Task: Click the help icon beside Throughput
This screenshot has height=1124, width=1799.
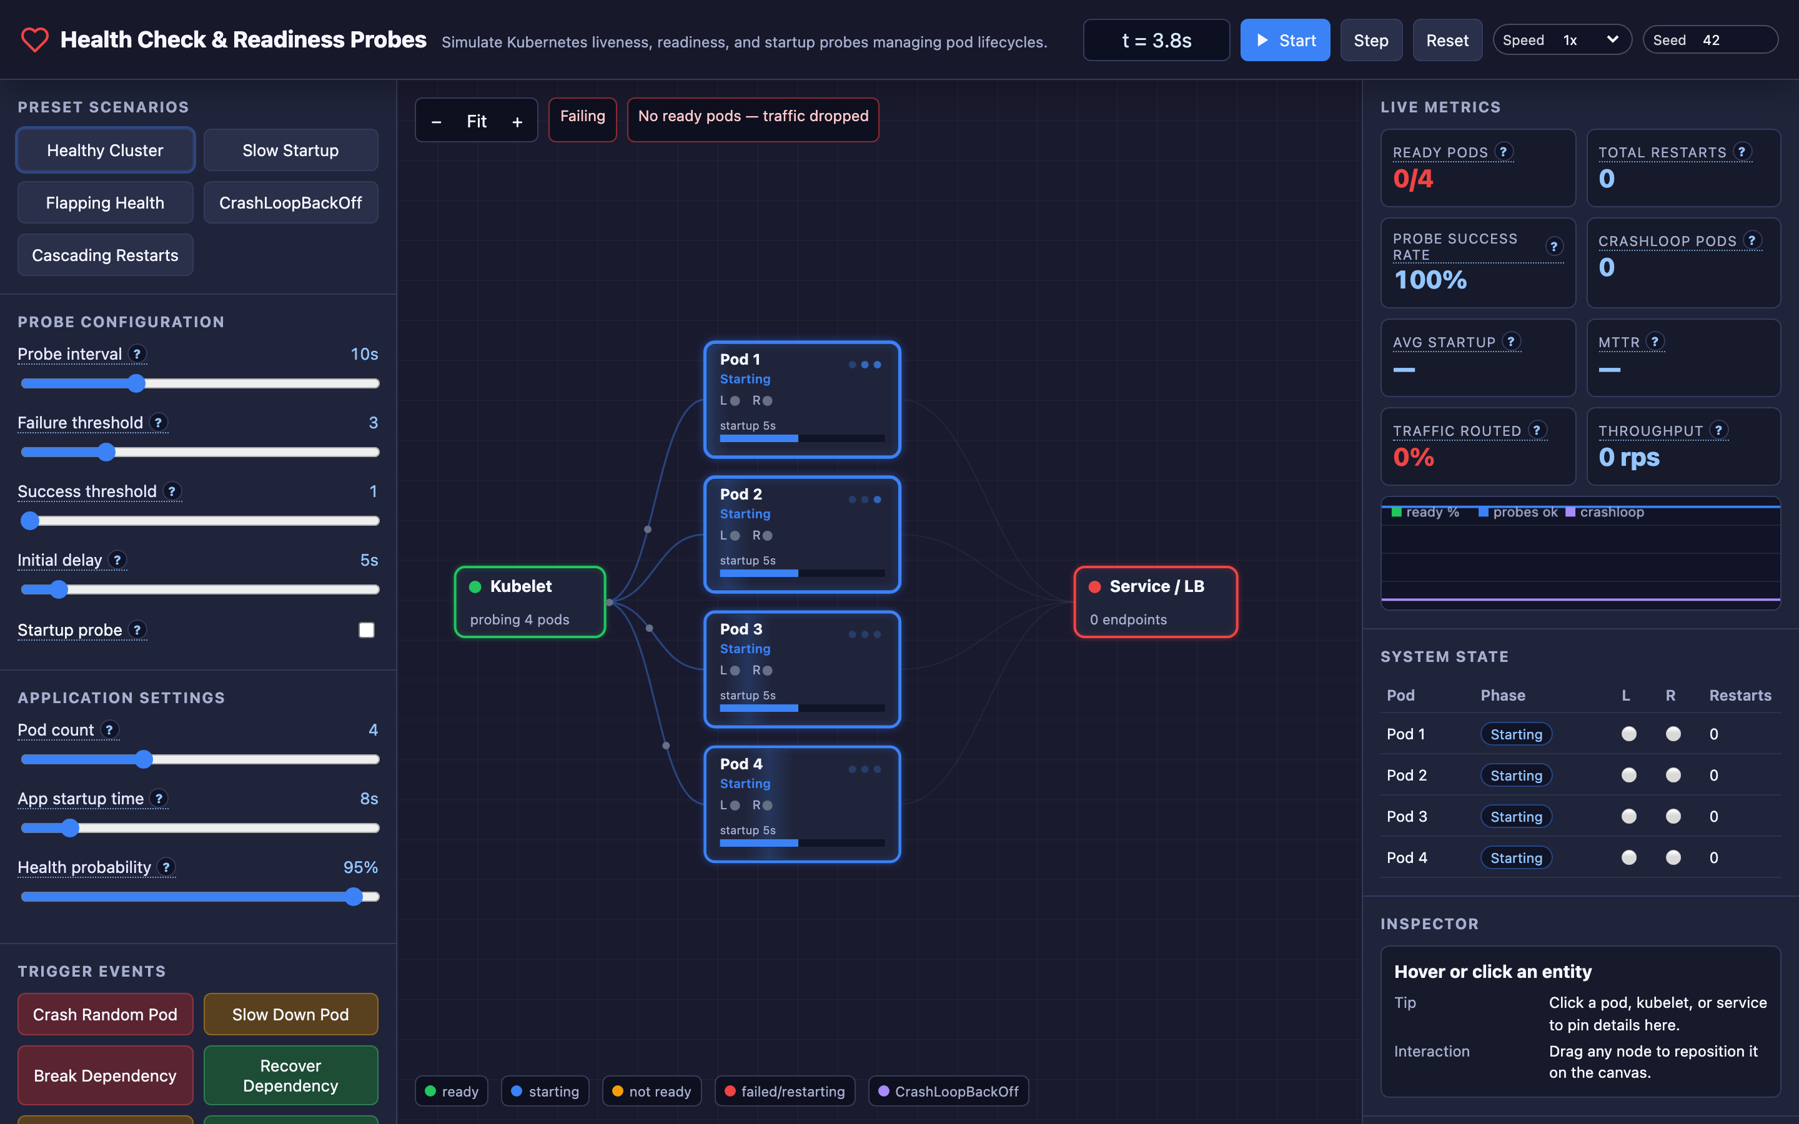Action: [x=1718, y=430]
